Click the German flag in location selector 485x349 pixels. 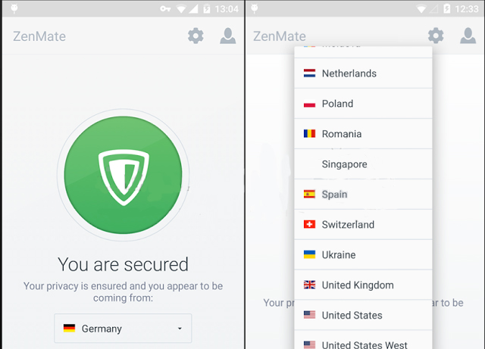[x=69, y=329]
